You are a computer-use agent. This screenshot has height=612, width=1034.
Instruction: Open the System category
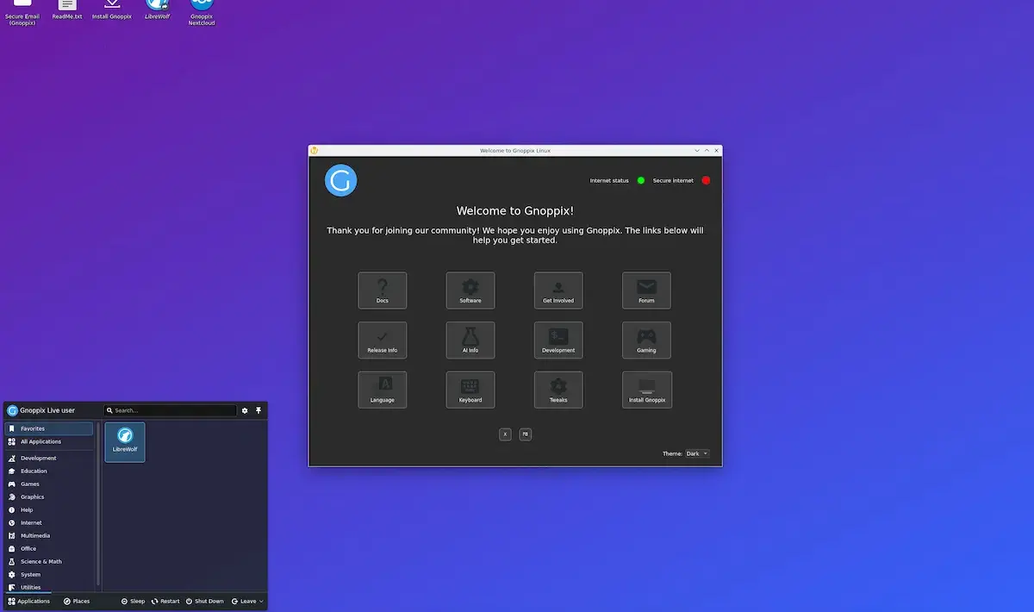[48, 574]
